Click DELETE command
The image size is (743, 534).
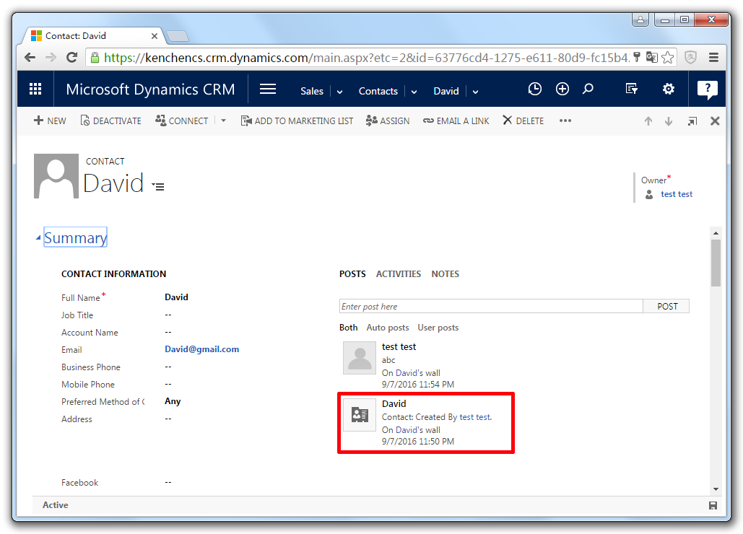pos(523,121)
